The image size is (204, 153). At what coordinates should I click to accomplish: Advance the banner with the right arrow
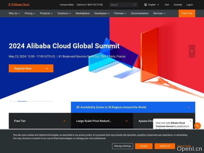192,51
